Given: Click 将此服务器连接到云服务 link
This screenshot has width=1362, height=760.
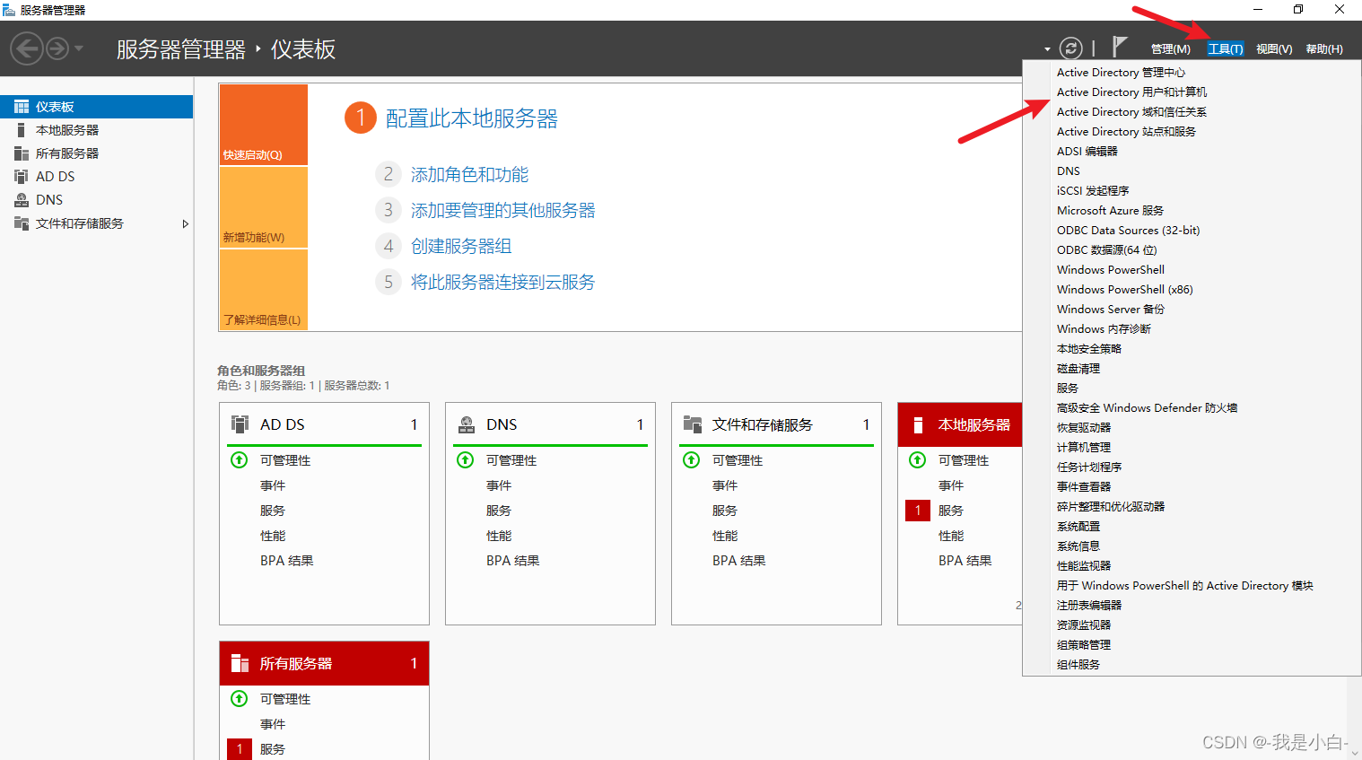Looking at the screenshot, I should point(502,283).
